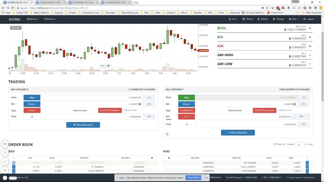Image resolution: width=324 pixels, height=182 pixels.
Task: Click the page vertical scrollbar
Action: click(322, 66)
